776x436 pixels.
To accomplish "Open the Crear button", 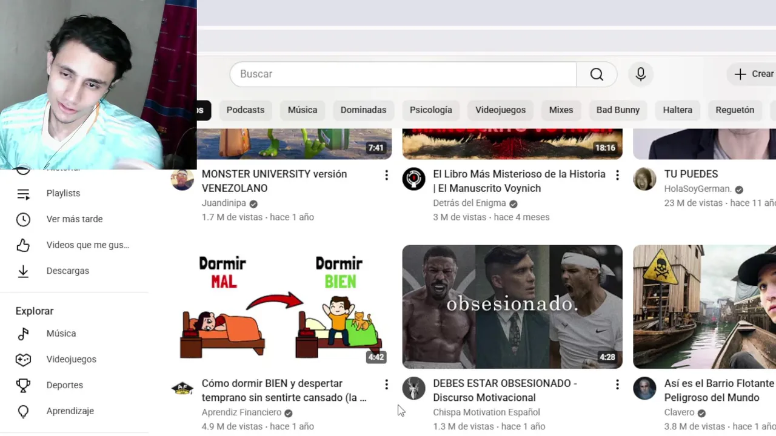I will pos(753,74).
